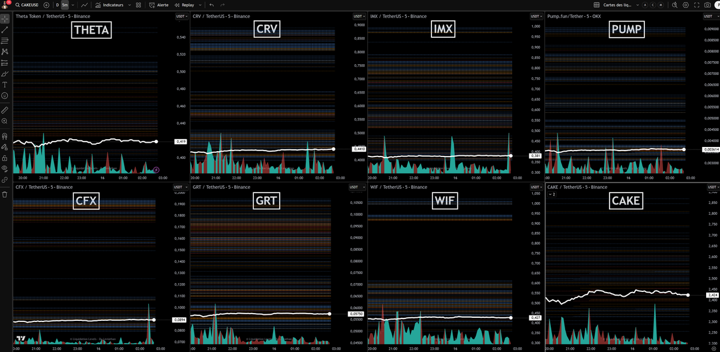
Task: Select the D daily timeframe
Action: (58, 5)
